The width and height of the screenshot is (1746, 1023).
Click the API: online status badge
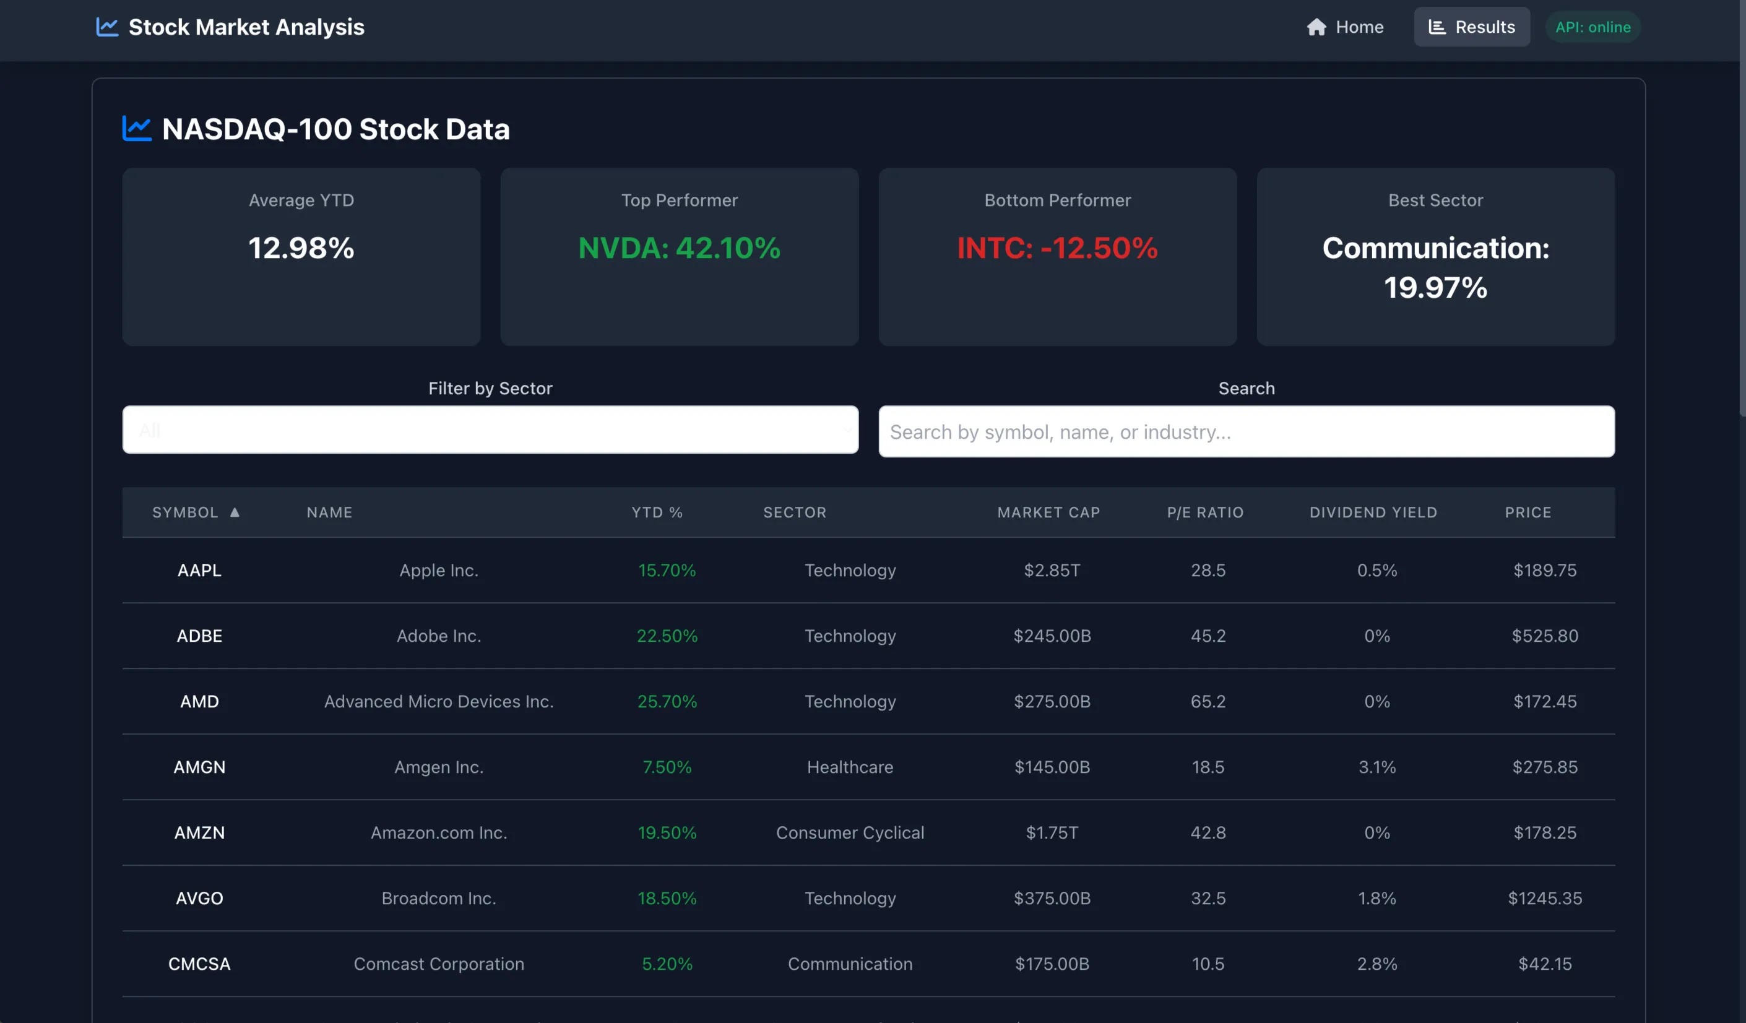point(1592,27)
